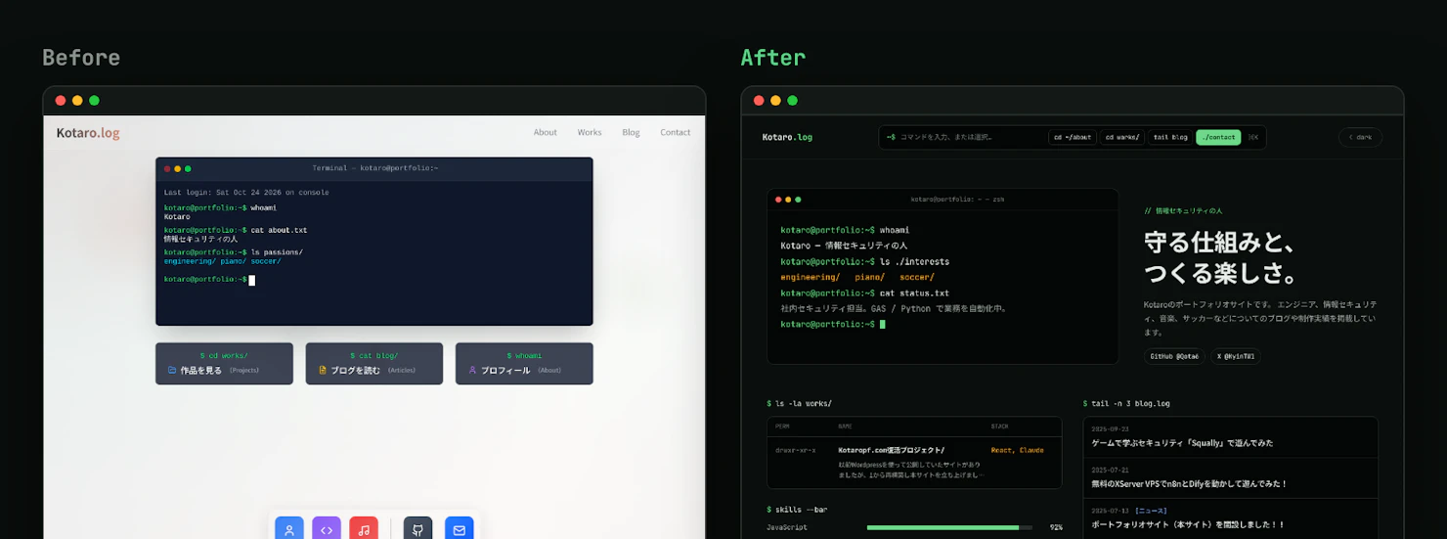Click the 'cd works/' command chip
This screenshot has height=539, width=1447.
tap(1121, 137)
